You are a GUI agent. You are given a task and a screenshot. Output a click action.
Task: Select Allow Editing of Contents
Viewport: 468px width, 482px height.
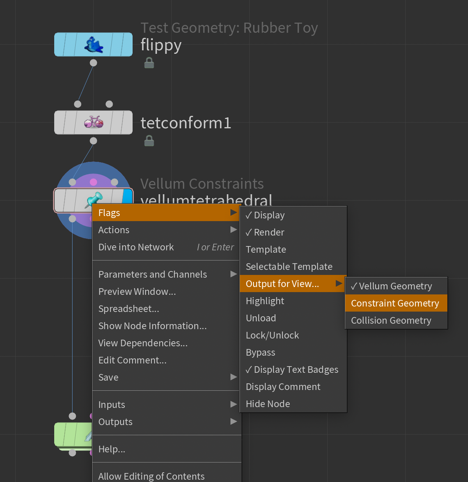pos(167,476)
